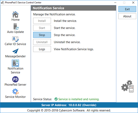The width and height of the screenshot is (138, 113).
Task: Stop the Notification service
Action: 42,35
